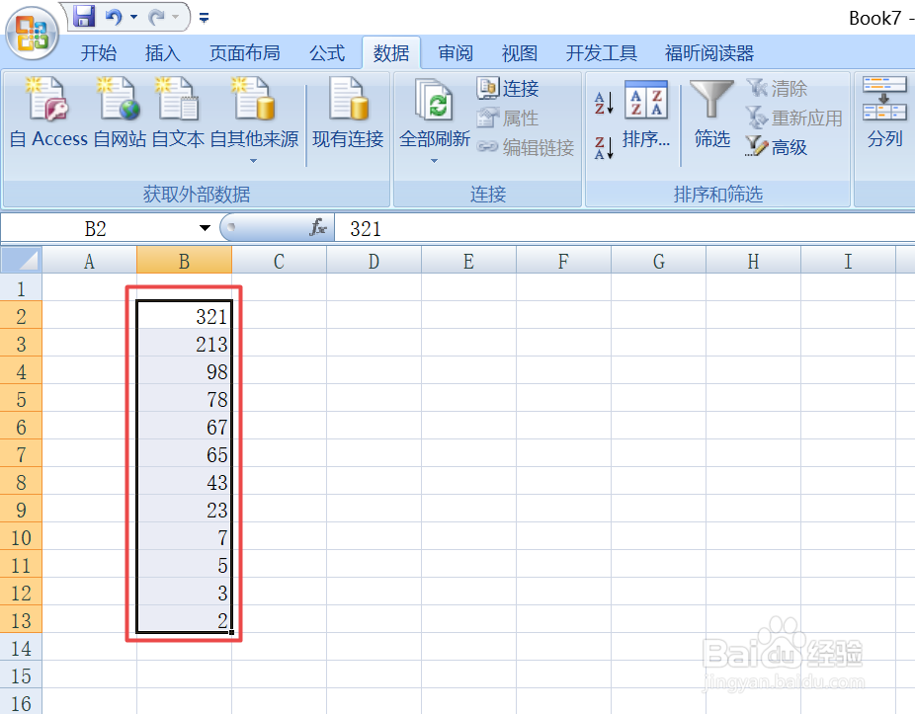The image size is (915, 714).
Task: Select the row 1 header
Action: click(21, 288)
